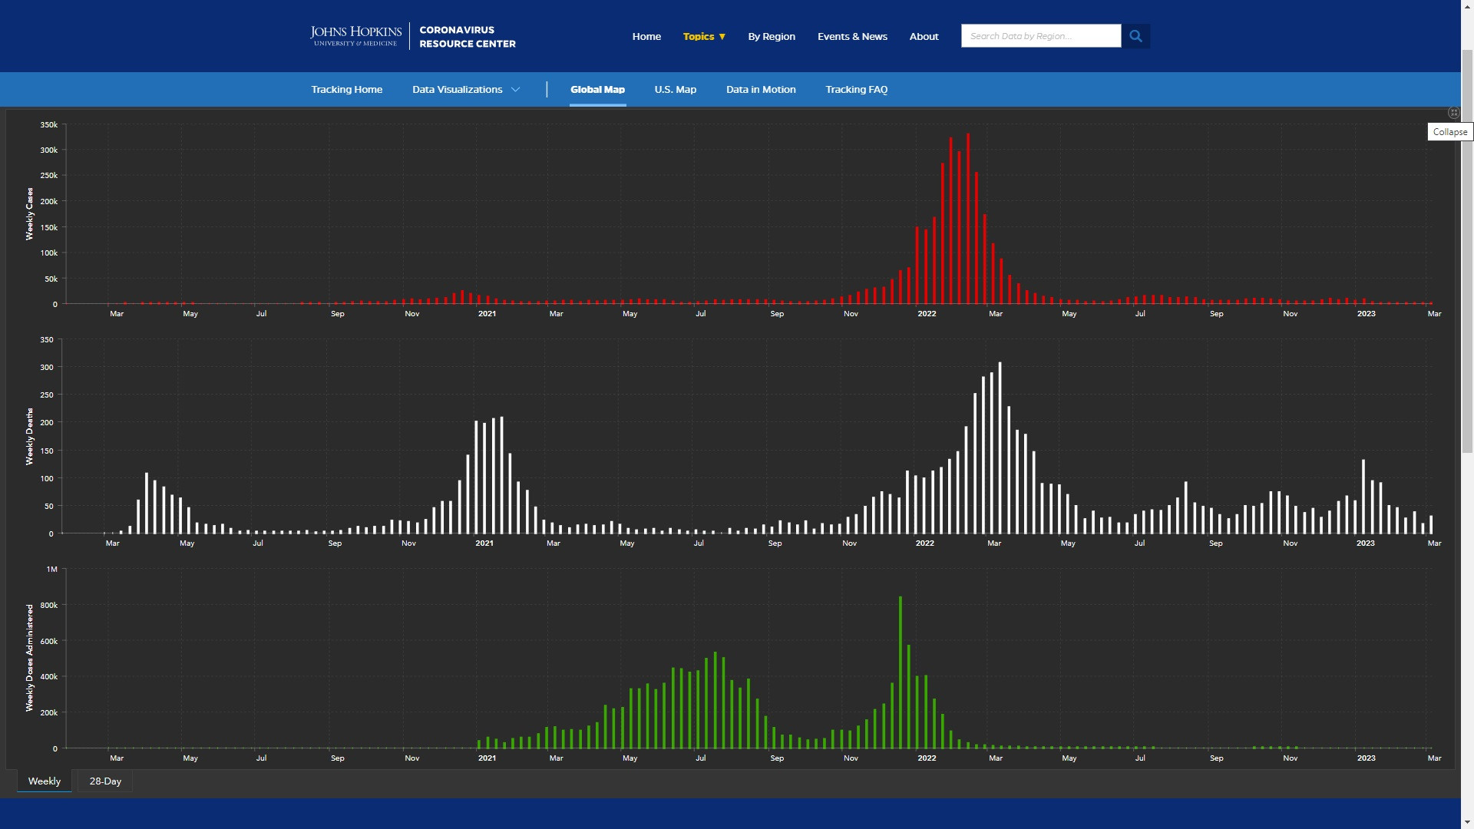This screenshot has height=829, width=1474.
Task: Click the Home navigation link
Action: pyautogui.click(x=646, y=36)
